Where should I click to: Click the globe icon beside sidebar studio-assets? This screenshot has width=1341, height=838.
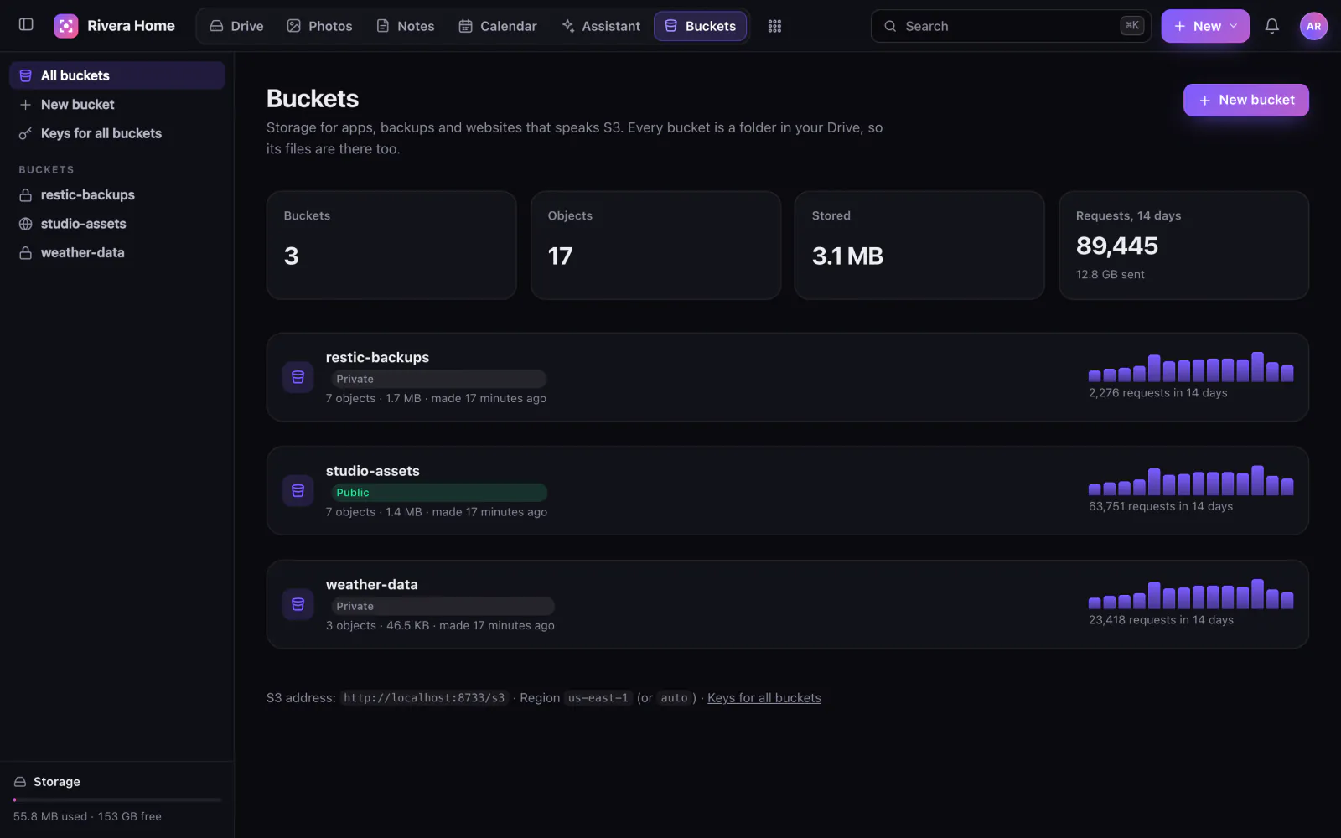26,224
